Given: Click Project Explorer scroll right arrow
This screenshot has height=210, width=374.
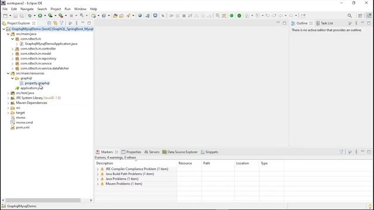Looking at the screenshot, I should pyautogui.click(x=91, y=200).
